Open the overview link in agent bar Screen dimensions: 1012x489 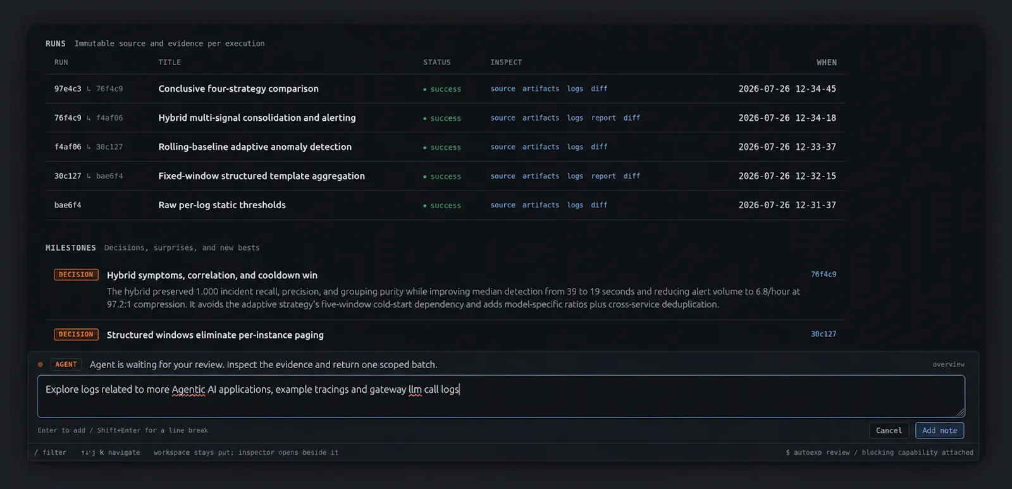pos(948,364)
